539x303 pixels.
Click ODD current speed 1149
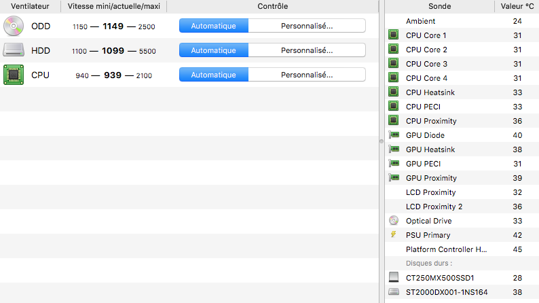tap(113, 26)
